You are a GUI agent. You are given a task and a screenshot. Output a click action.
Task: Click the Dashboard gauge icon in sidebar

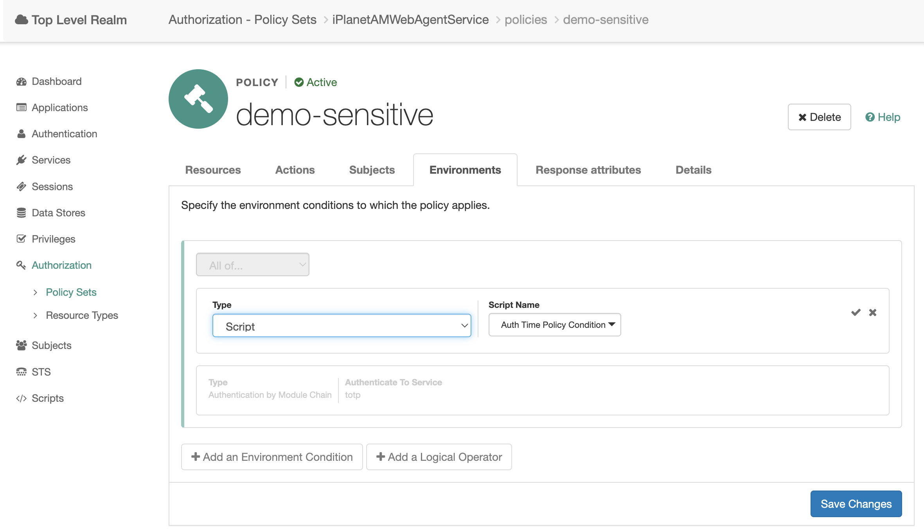coord(21,81)
